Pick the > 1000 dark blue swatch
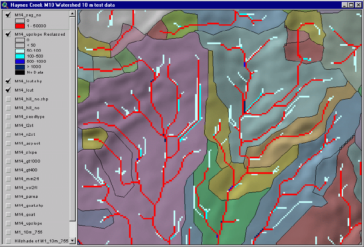364x247 pixels. click(20, 67)
